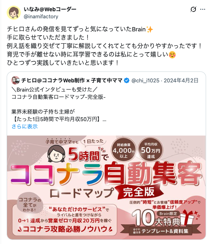This screenshot has width=211, height=244.
Task: Click the gift box icon on banner
Action: point(188,218)
